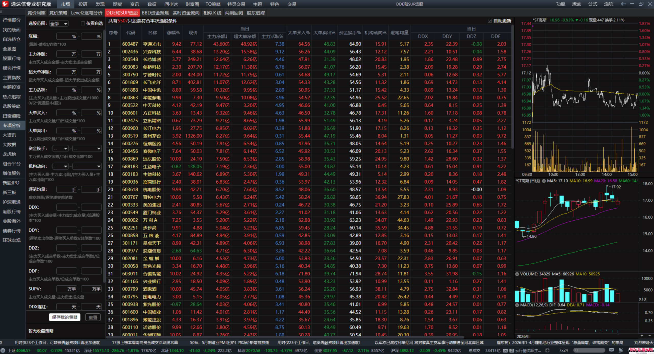Open the monitor diagnostics icon in status bar

(x=611, y=350)
